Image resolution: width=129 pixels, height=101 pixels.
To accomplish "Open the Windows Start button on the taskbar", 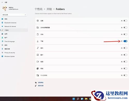I will click(x=74, y=99).
